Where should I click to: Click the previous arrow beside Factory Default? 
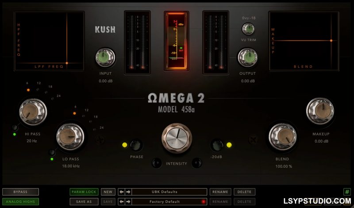coord(121,201)
